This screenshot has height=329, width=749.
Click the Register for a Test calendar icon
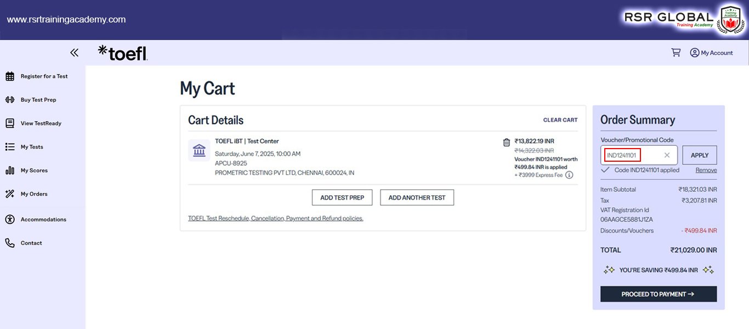point(10,76)
